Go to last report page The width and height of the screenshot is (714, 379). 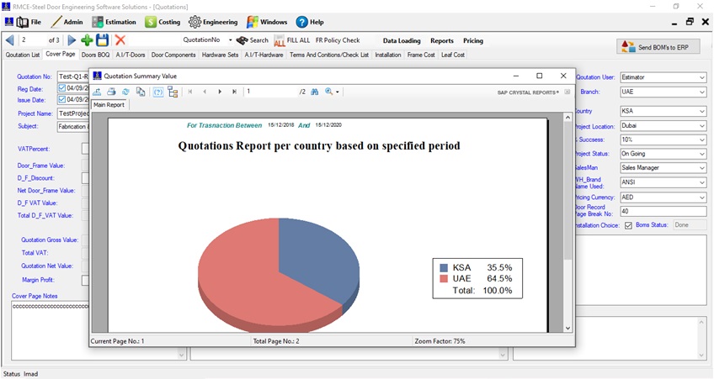(x=234, y=92)
